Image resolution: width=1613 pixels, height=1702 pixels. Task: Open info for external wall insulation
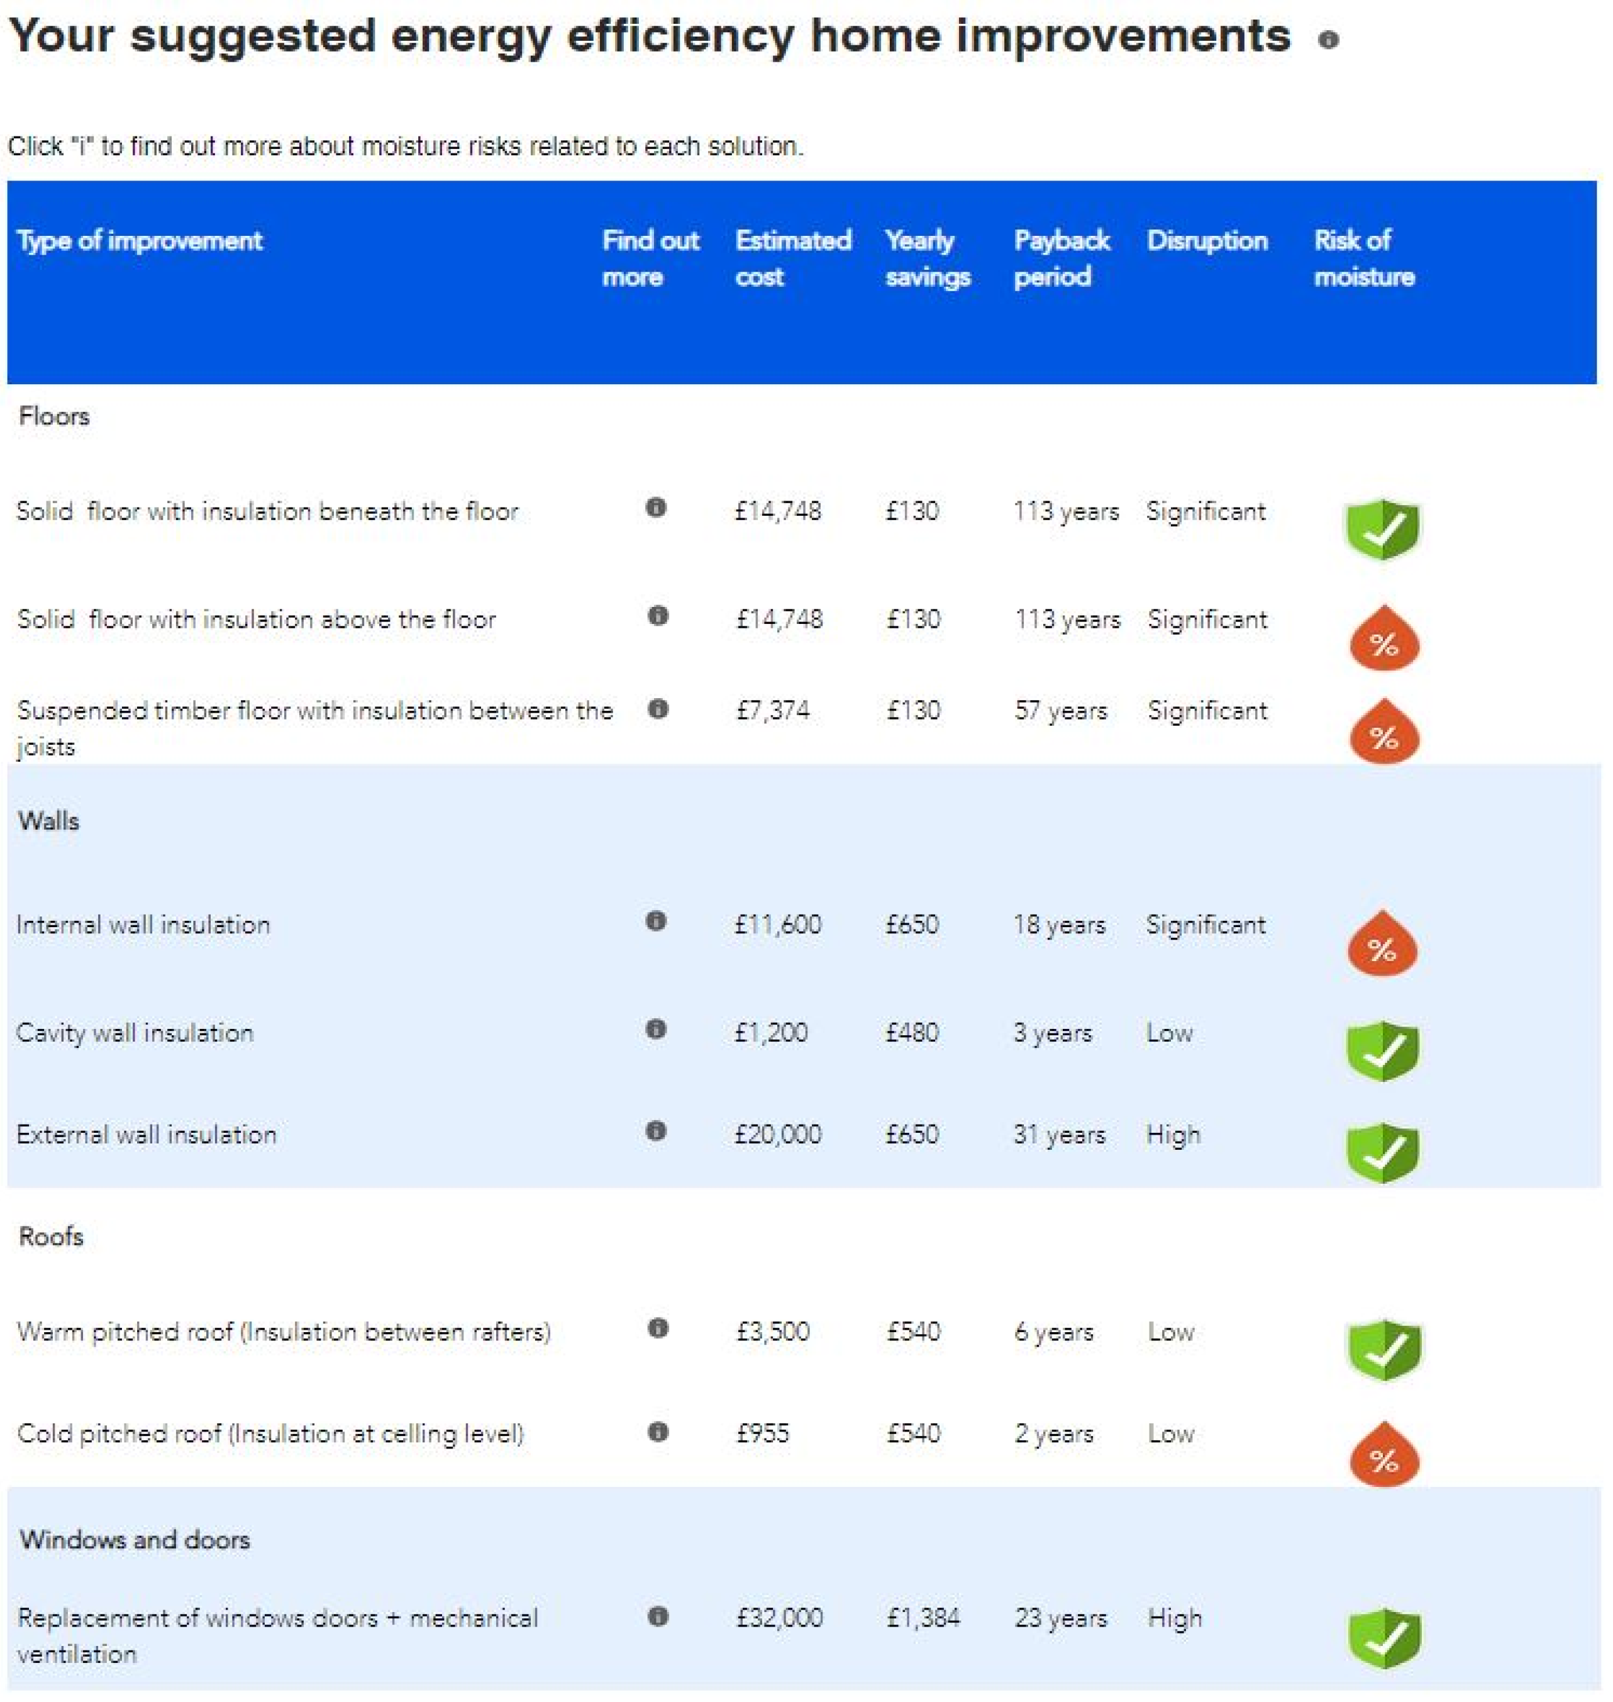pos(656,1131)
